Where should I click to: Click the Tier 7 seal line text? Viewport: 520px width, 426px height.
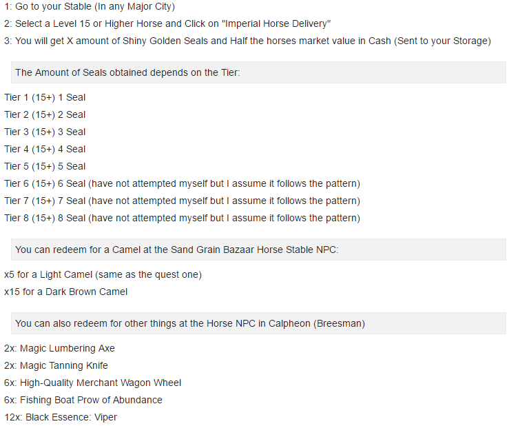(182, 201)
